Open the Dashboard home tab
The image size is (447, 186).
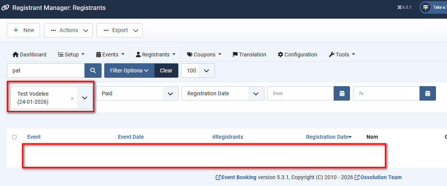[x=30, y=55]
